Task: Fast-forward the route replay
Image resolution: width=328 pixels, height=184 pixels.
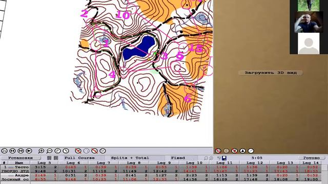Action: click(20, 151)
